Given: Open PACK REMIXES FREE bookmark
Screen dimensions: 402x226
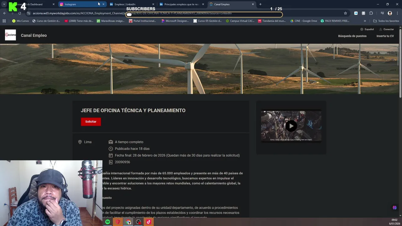Looking at the screenshot, I should click(335, 21).
